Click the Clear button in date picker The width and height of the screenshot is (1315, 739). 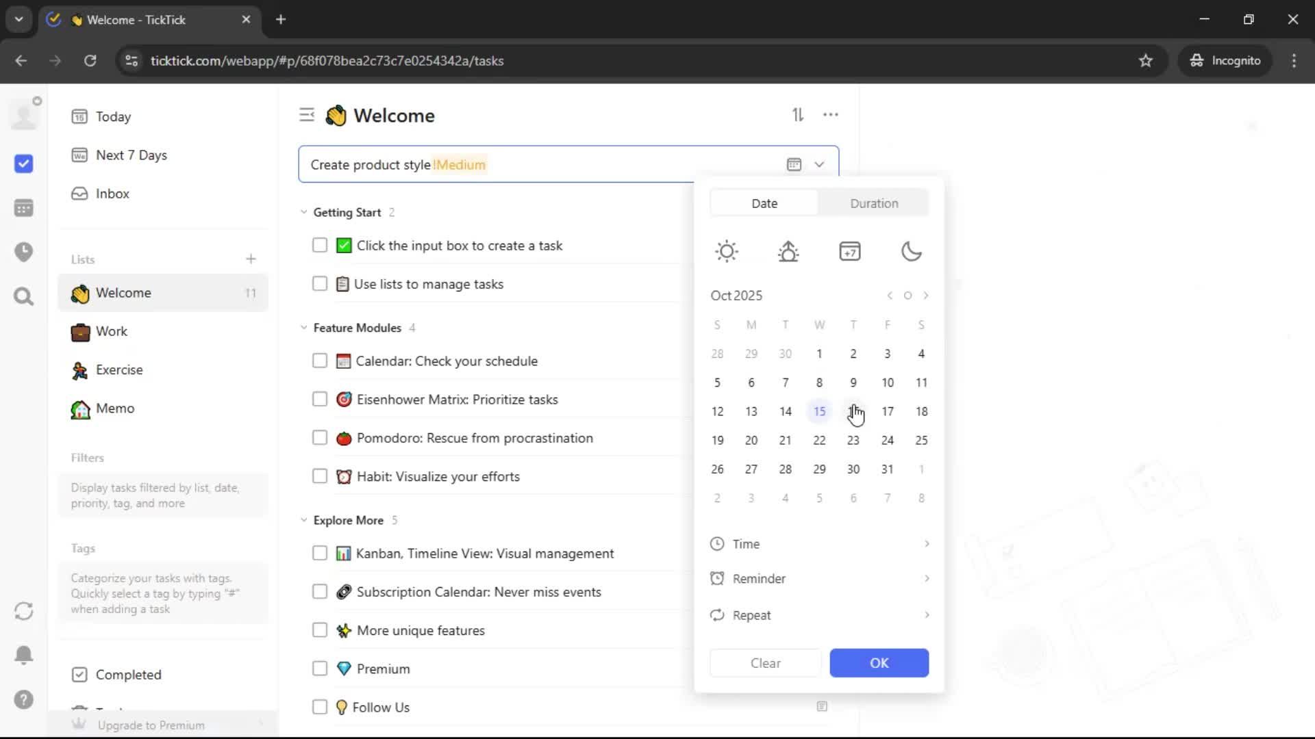click(x=765, y=663)
